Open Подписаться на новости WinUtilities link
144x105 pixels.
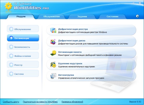point(40,102)
